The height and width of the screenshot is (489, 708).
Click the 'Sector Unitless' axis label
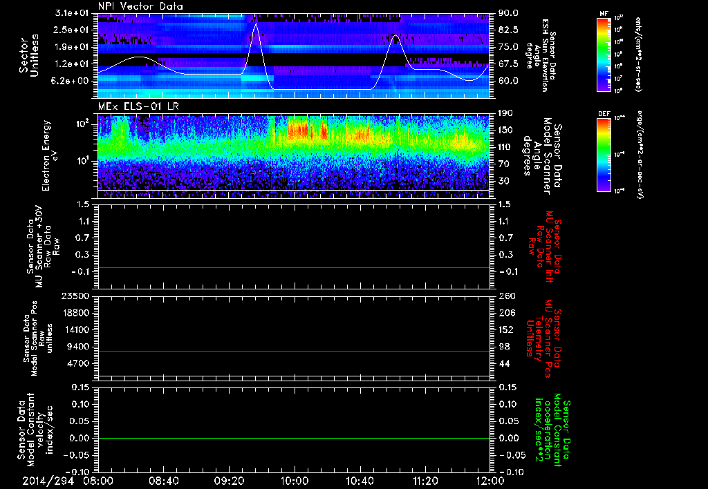28,55
